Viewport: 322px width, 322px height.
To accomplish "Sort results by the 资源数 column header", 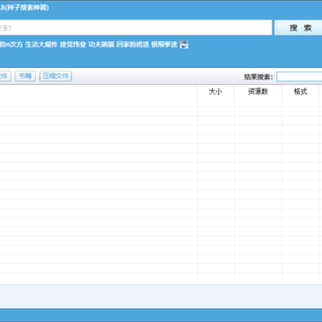I will (258, 91).
